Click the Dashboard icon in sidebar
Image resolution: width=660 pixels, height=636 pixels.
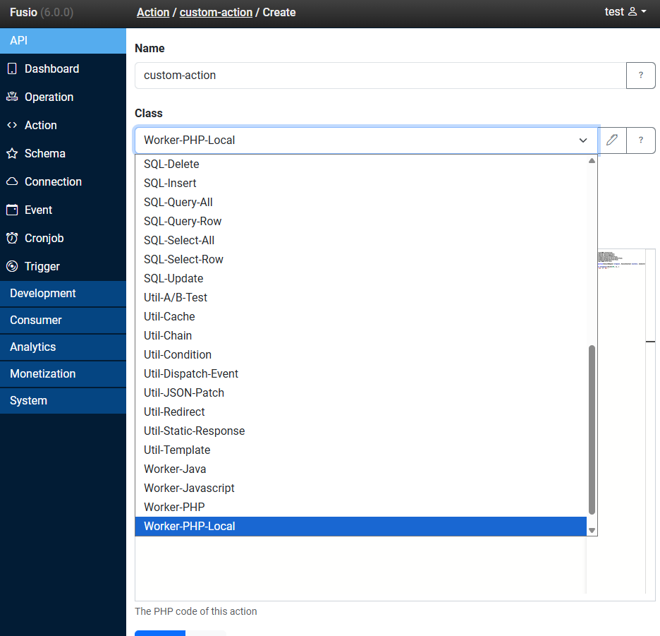coord(12,68)
